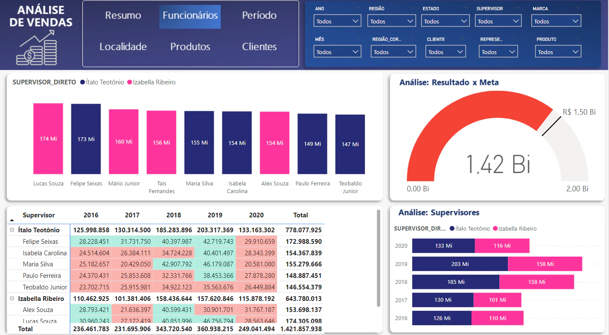Image resolution: width=609 pixels, height=335 pixels.
Task: Collapse the Ítalo Teotônio supervisor row
Action: coord(12,230)
